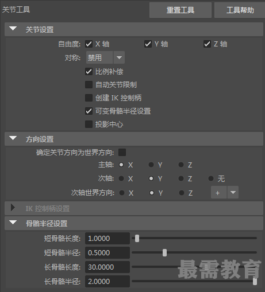Image resolution: width=265 pixels, height=292 pixels.
Task: Click the 重置工具 button
Action: pyautogui.click(x=180, y=10)
